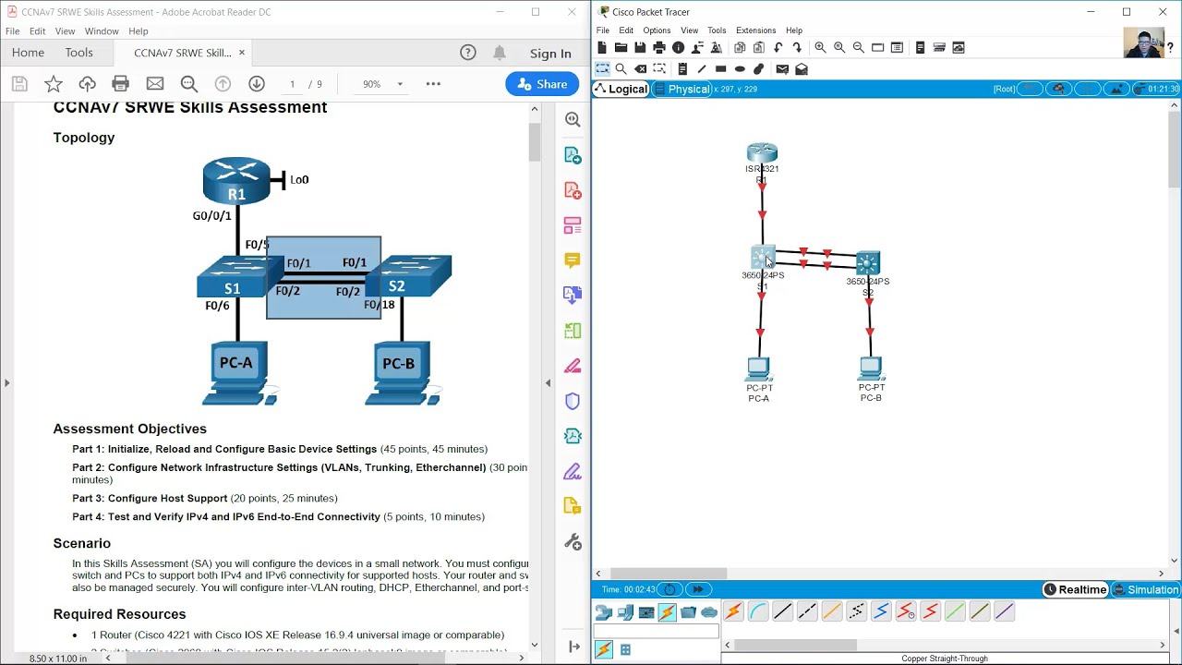Choose the Draw Ellipse tool
This screenshot has width=1182, height=665.
(x=740, y=69)
